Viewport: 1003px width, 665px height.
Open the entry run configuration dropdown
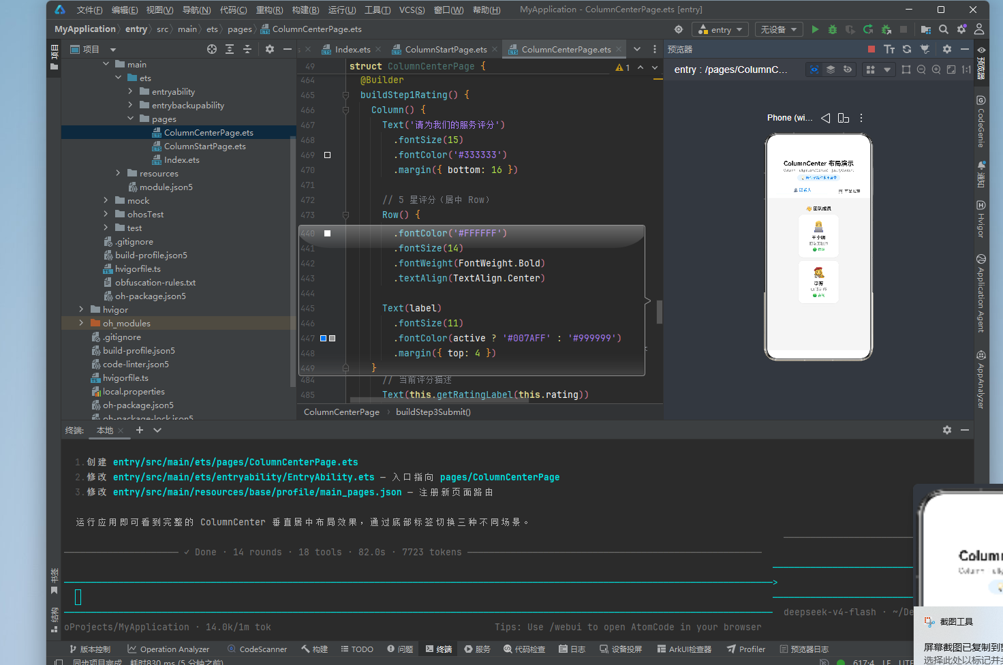pos(720,29)
